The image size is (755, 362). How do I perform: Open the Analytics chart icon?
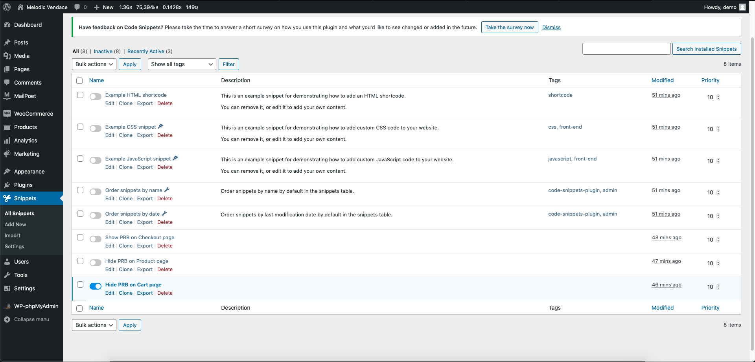7,140
